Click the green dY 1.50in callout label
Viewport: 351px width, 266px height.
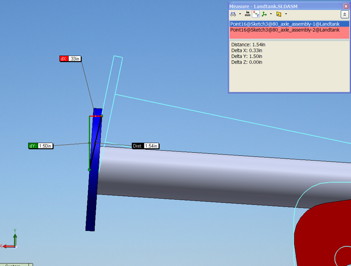click(x=41, y=146)
